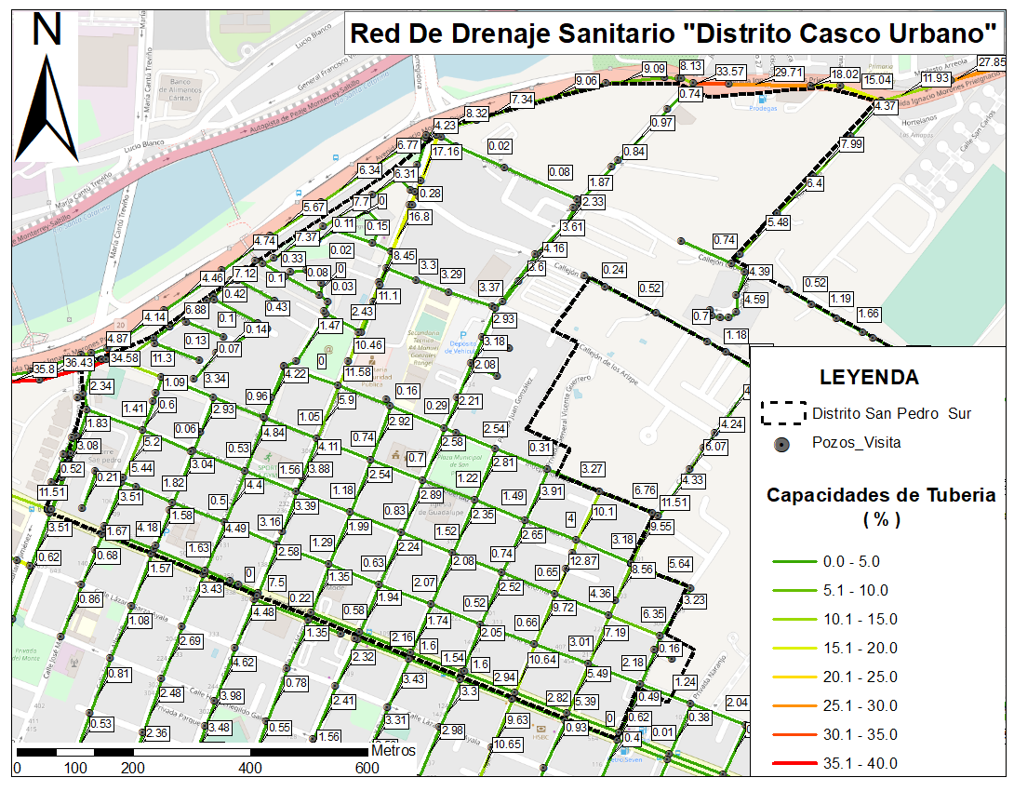Click the 29.71 pipe capacity label
Viewport: 1014px width, 791px height.
788,73
